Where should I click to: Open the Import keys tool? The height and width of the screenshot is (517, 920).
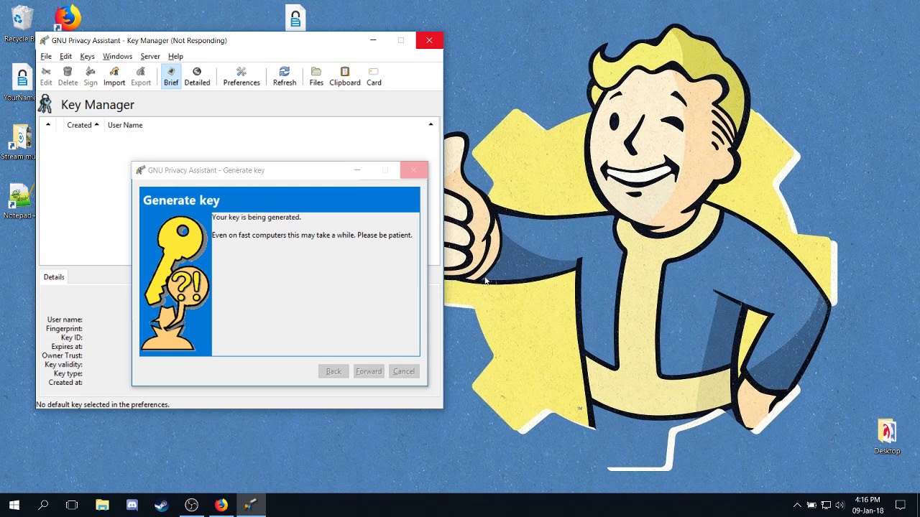click(114, 76)
